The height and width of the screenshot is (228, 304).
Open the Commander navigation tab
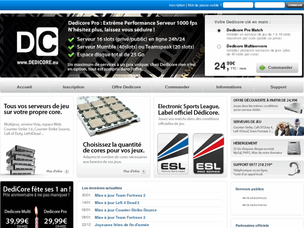(x=177, y=87)
